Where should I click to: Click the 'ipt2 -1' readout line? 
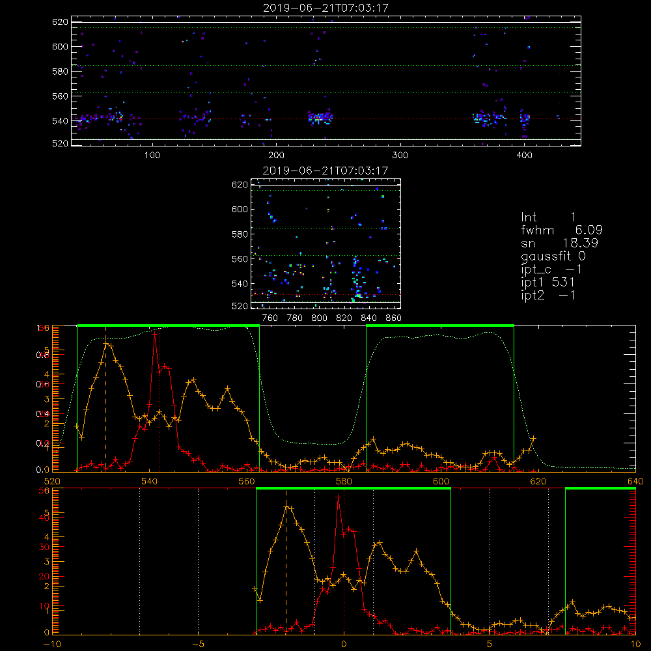[547, 295]
